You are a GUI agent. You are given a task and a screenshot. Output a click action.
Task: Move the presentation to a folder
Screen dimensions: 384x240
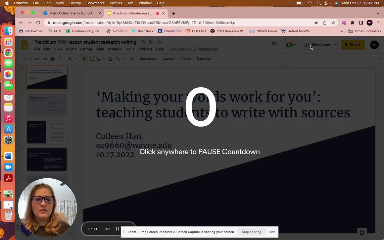151,42
